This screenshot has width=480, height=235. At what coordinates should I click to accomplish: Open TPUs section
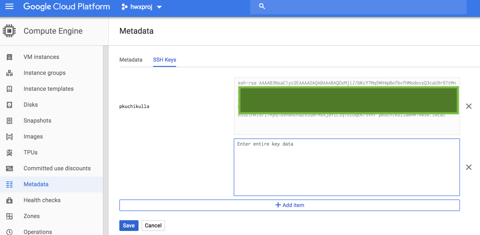tap(31, 152)
